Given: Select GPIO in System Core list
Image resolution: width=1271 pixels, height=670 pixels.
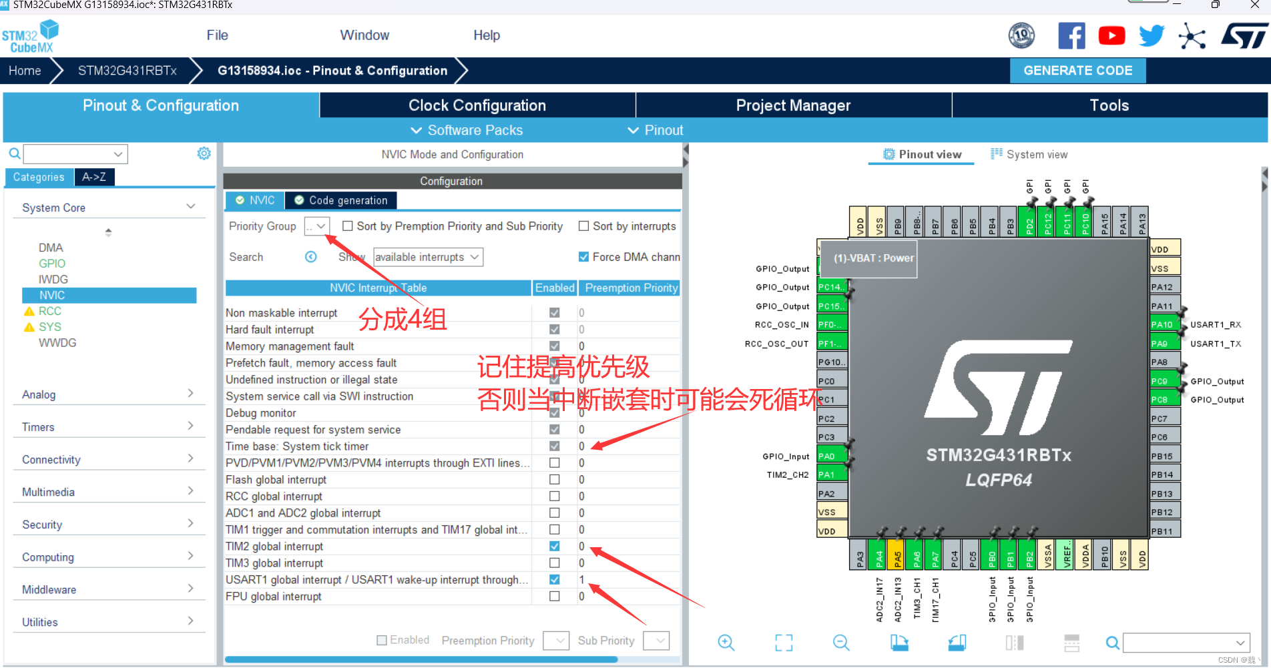Looking at the screenshot, I should click(x=52, y=264).
